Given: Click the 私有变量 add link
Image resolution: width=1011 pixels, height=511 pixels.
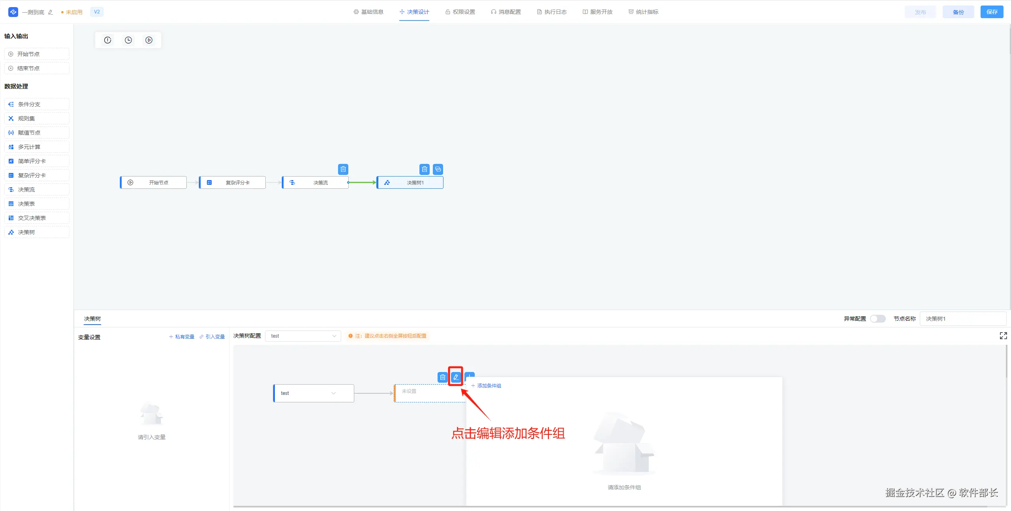Looking at the screenshot, I should point(182,337).
